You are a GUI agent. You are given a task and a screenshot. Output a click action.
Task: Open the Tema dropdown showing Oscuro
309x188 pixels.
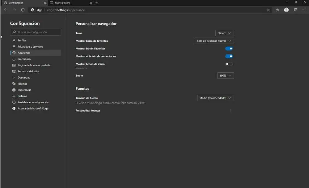(224, 33)
